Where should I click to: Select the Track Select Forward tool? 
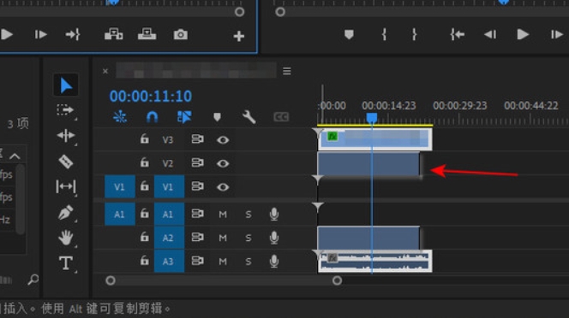(65, 109)
